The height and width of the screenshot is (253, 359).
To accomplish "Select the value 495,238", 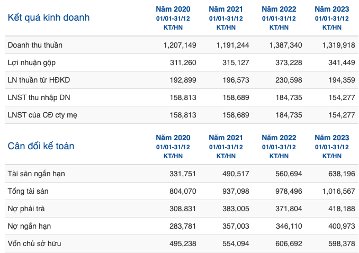I will tap(183, 243).
